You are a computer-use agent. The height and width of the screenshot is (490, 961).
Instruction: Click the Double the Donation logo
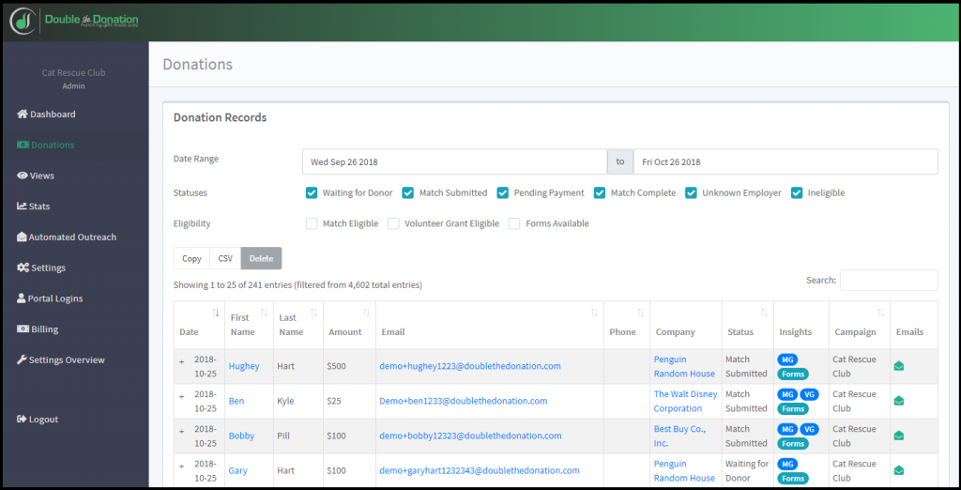click(74, 22)
